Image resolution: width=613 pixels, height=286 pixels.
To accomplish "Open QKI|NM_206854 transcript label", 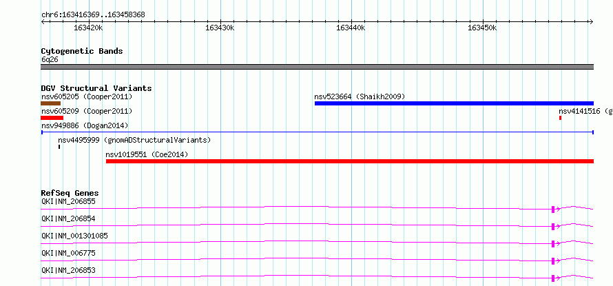I will pyautogui.click(x=68, y=218).
